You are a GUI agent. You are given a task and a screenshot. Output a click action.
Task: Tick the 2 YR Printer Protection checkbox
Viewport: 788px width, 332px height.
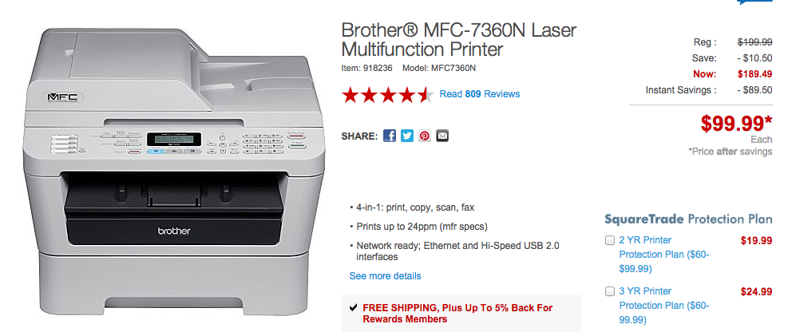[610, 240]
